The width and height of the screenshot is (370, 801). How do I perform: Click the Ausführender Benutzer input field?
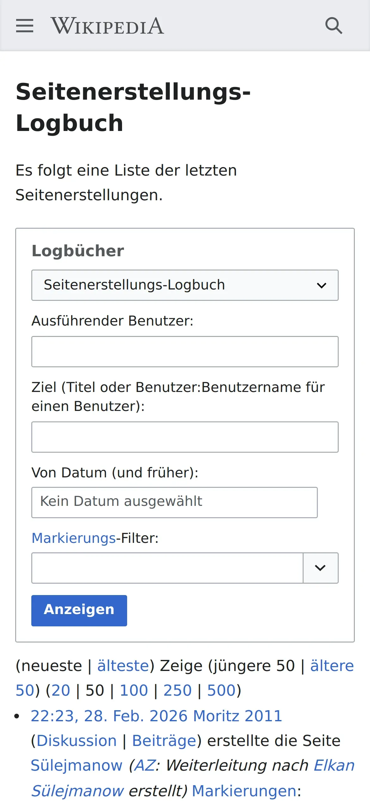pyautogui.click(x=185, y=351)
